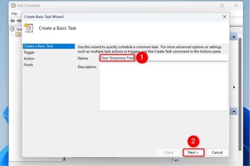Select the Task Scheduler root node icon
Screen dimensions: 250x166
(x=12, y=29)
